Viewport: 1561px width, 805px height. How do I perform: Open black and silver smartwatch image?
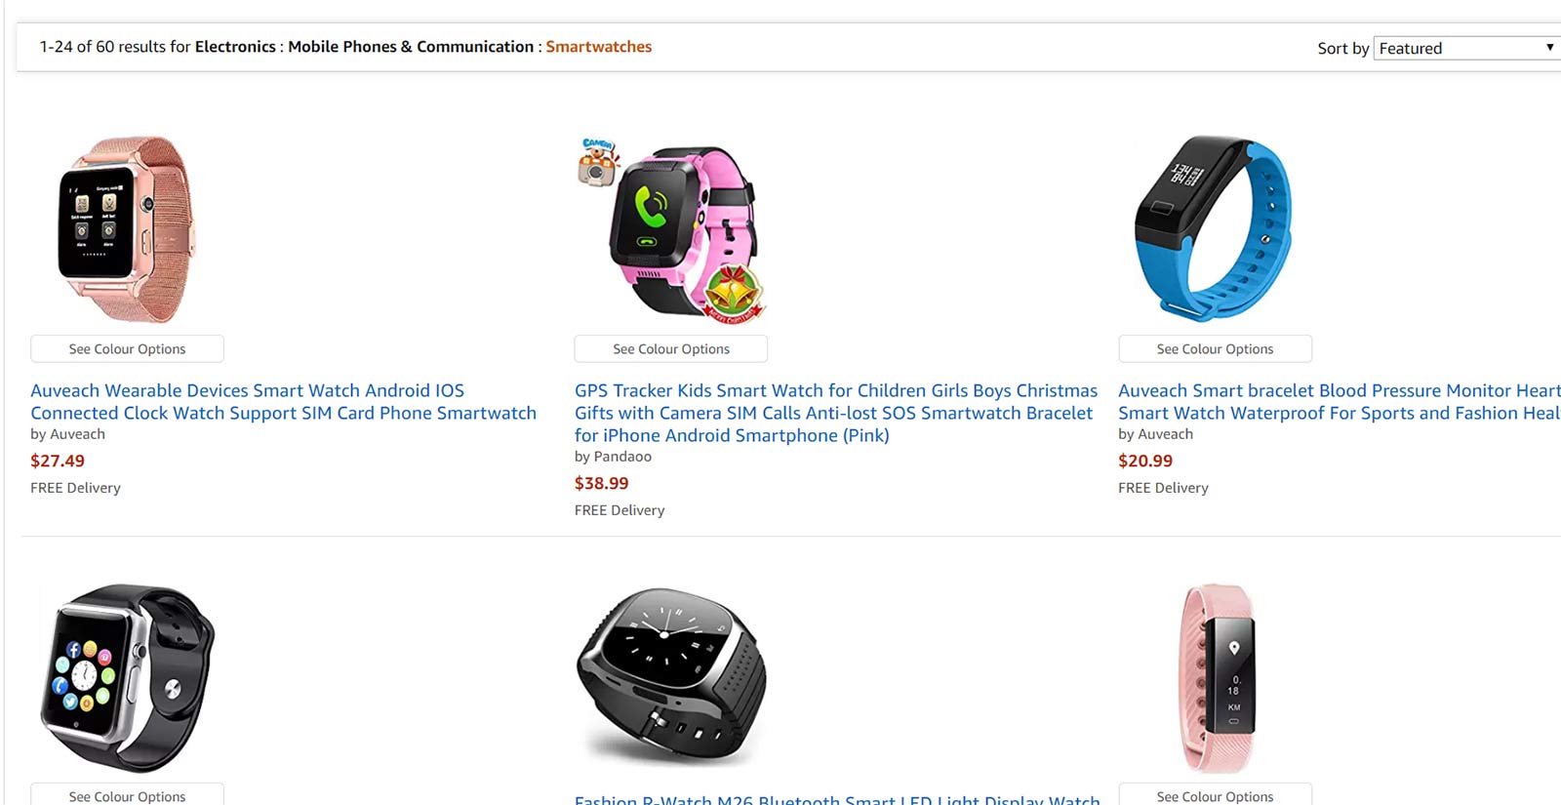127,678
